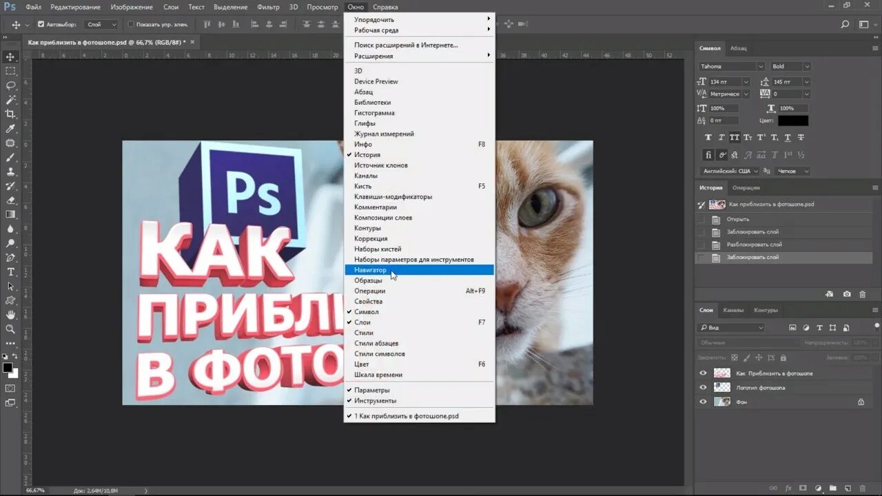Switch to the Операции tab
The height and width of the screenshot is (496, 882).
pos(746,187)
